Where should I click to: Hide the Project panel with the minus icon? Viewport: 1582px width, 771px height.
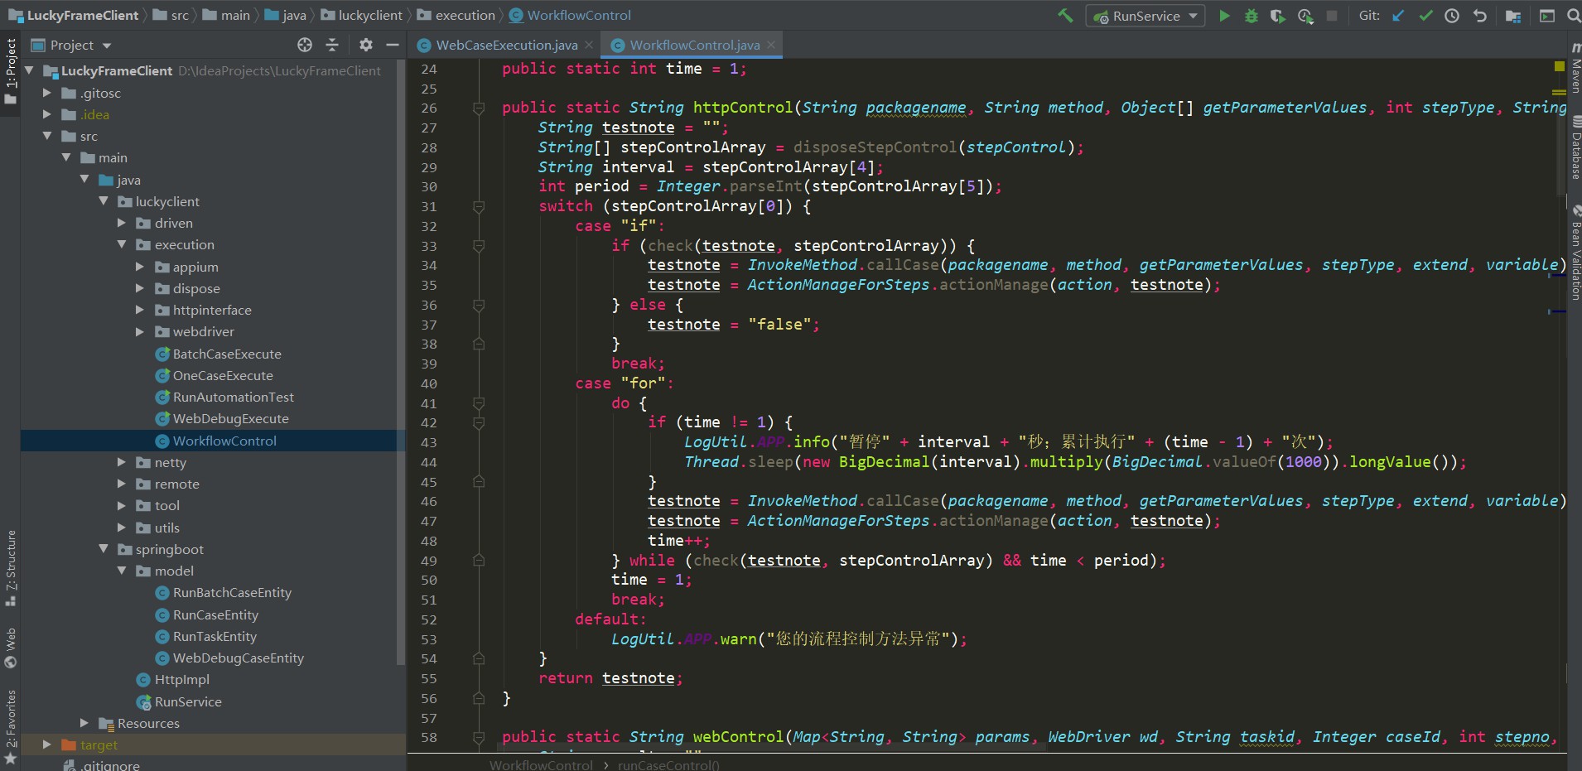393,45
